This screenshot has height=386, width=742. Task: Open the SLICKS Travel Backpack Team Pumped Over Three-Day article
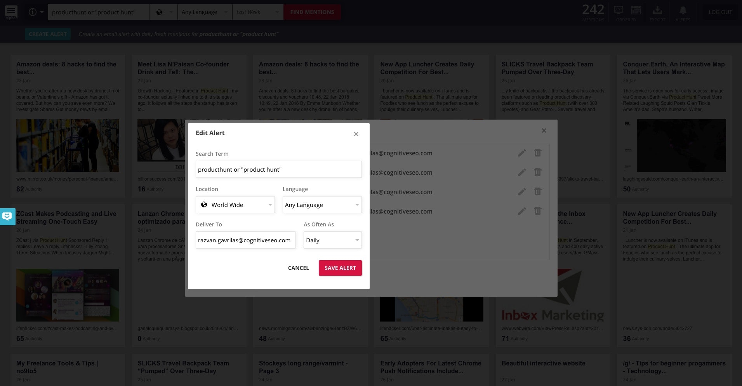coord(547,68)
